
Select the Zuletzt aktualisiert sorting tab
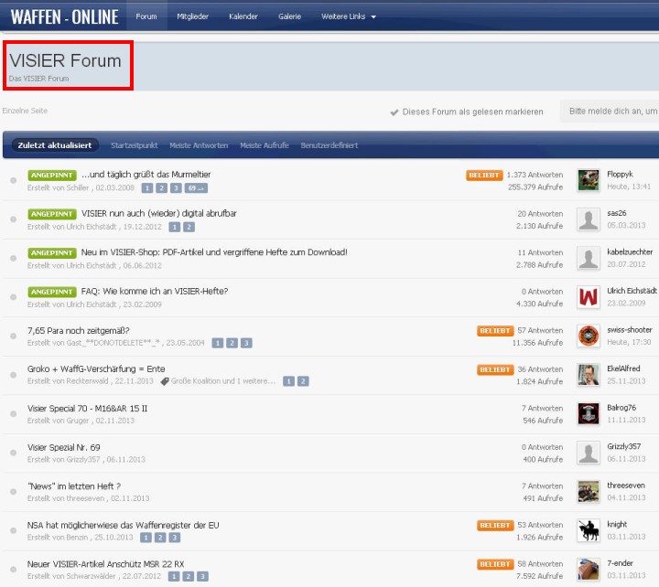[x=54, y=145]
